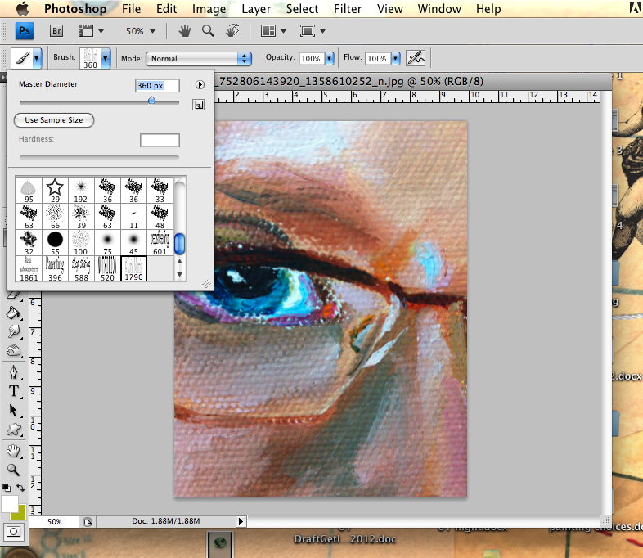Select the brush preset 396
This screenshot has height=558, width=643.
55,269
